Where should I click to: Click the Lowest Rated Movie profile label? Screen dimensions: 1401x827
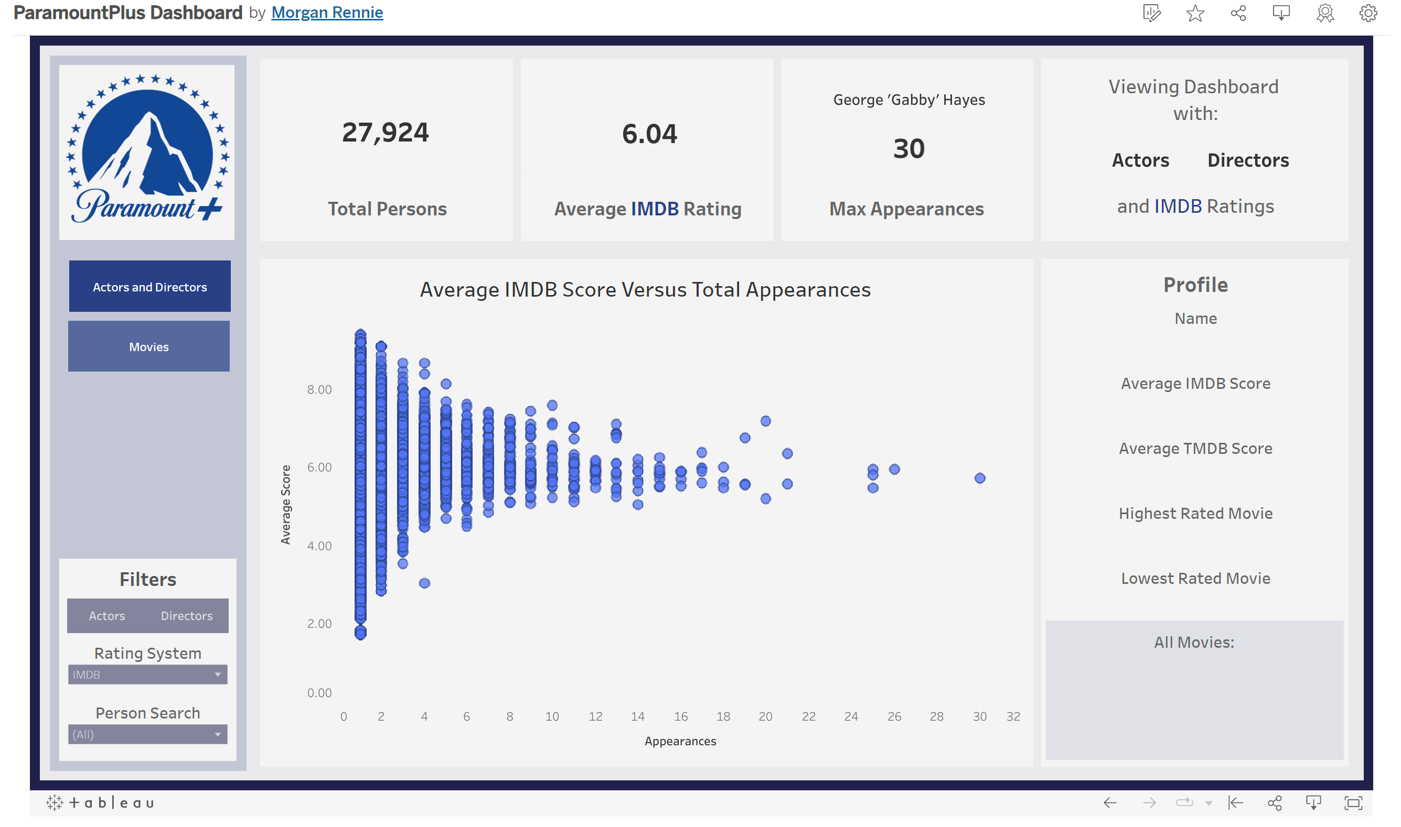point(1196,578)
